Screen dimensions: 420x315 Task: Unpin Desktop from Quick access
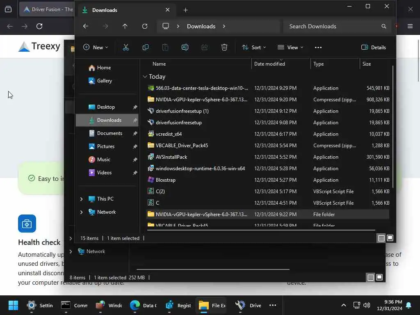pyautogui.click(x=135, y=107)
